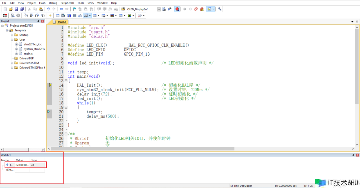360x188 pixels.
Task: Toggle the Start/Stop Debug Session button
Action: (x=177, y=9)
